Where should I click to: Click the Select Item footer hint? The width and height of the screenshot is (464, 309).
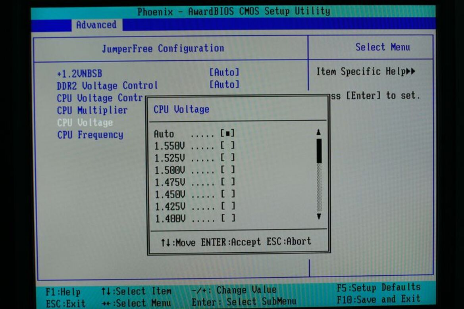coord(136,291)
